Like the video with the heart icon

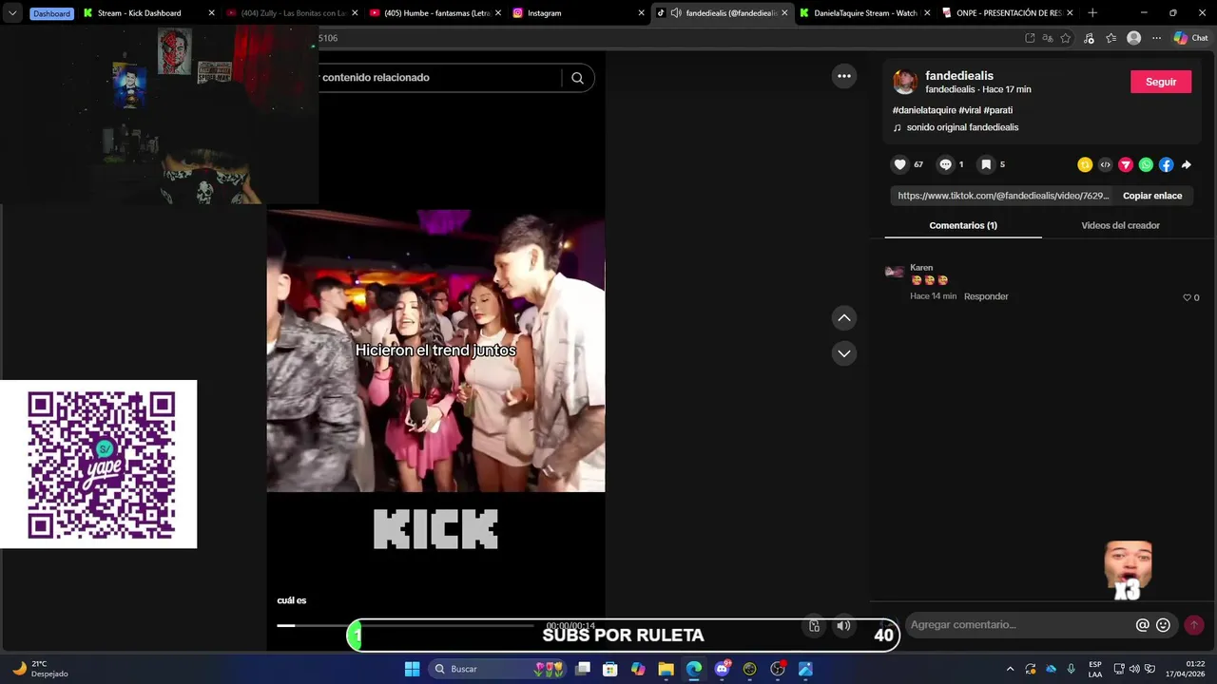[x=899, y=164]
